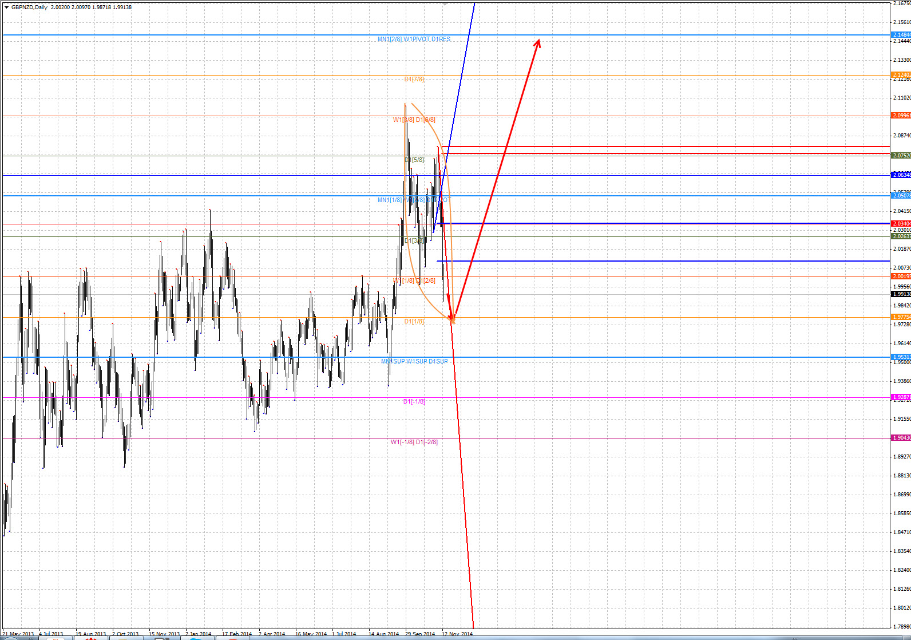Click the 2 Jan 2014 date on time axis
911x640 pixels.
click(198, 634)
